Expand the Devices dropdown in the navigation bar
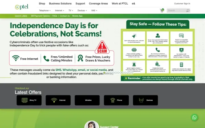This screenshot has width=205, height=128. tap(82, 11)
